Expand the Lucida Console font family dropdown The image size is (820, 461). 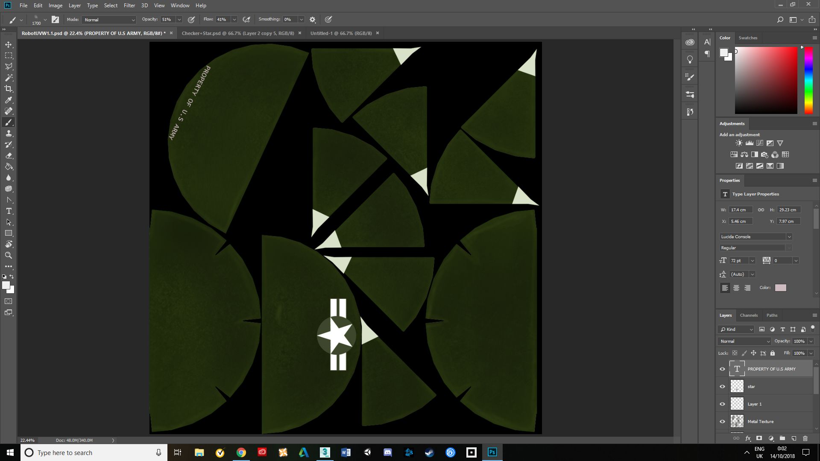coord(789,236)
